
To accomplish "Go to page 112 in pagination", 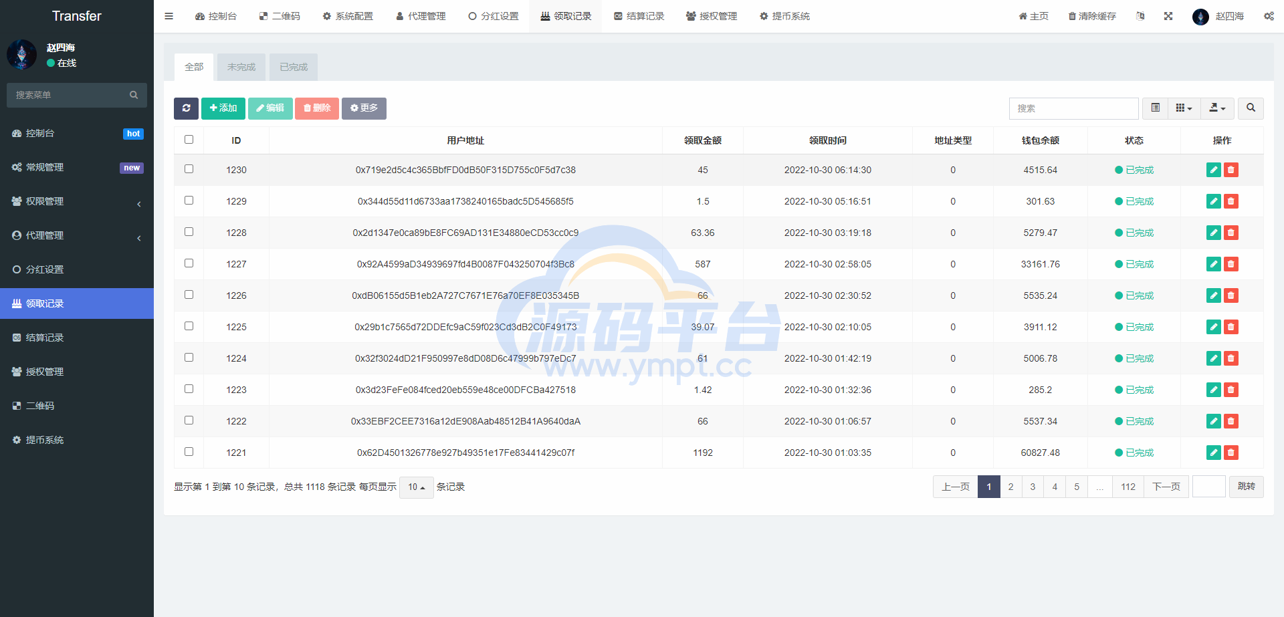I will click(x=1128, y=487).
